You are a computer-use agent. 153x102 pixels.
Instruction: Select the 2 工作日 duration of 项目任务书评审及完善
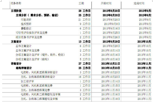click(85, 37)
